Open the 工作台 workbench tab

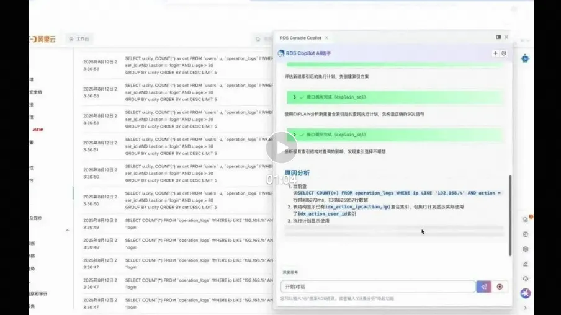click(79, 38)
